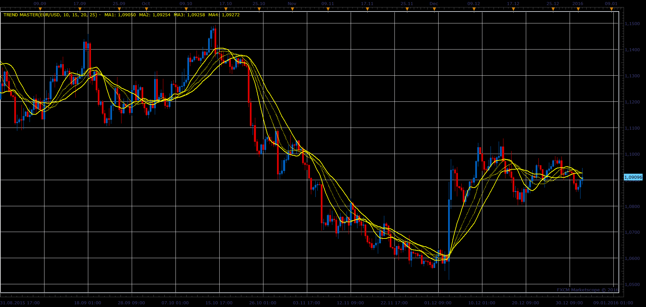Click the 31.08.2015 17:00 date label
646x307 pixels.
click(20, 303)
